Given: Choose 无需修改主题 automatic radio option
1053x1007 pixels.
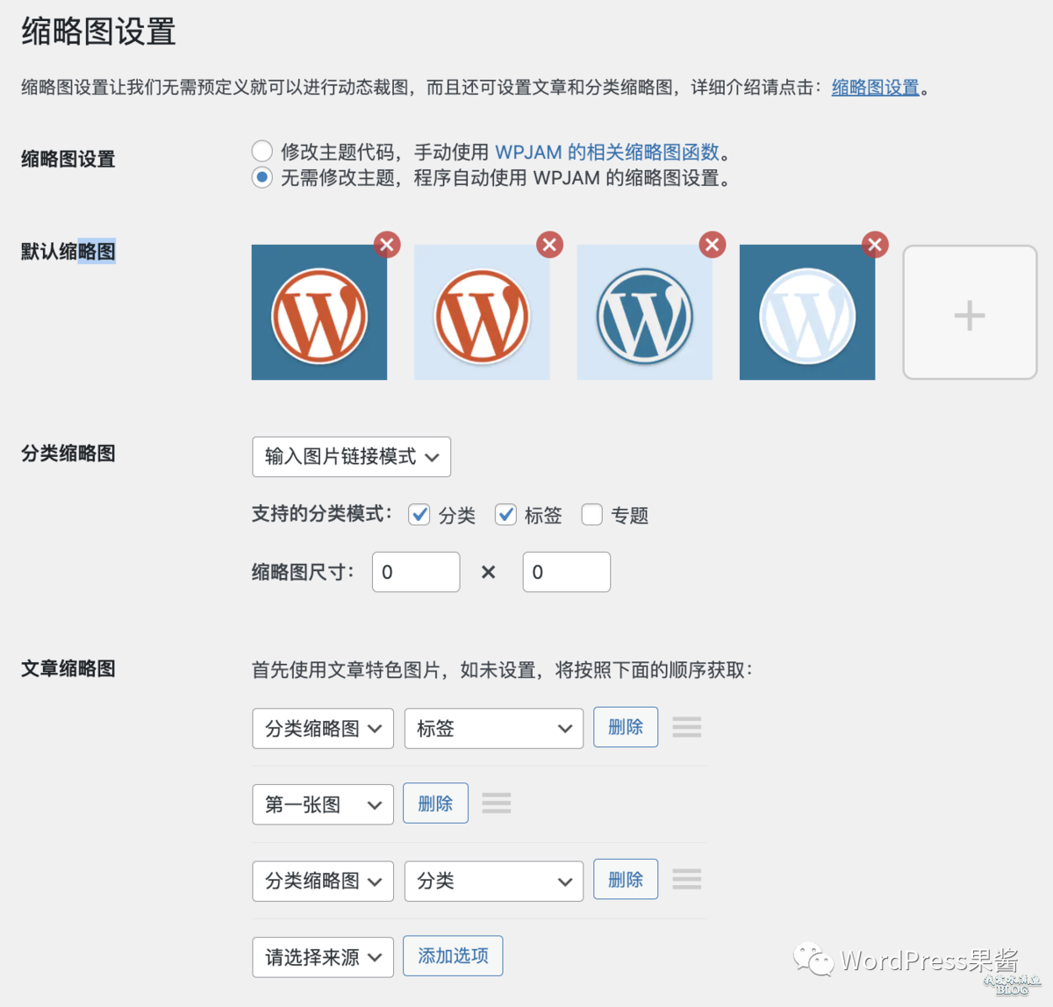Looking at the screenshot, I should [261, 177].
